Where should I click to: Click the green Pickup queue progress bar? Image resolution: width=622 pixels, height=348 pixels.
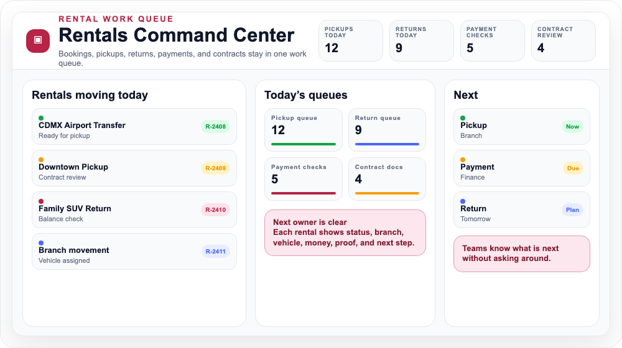click(304, 144)
